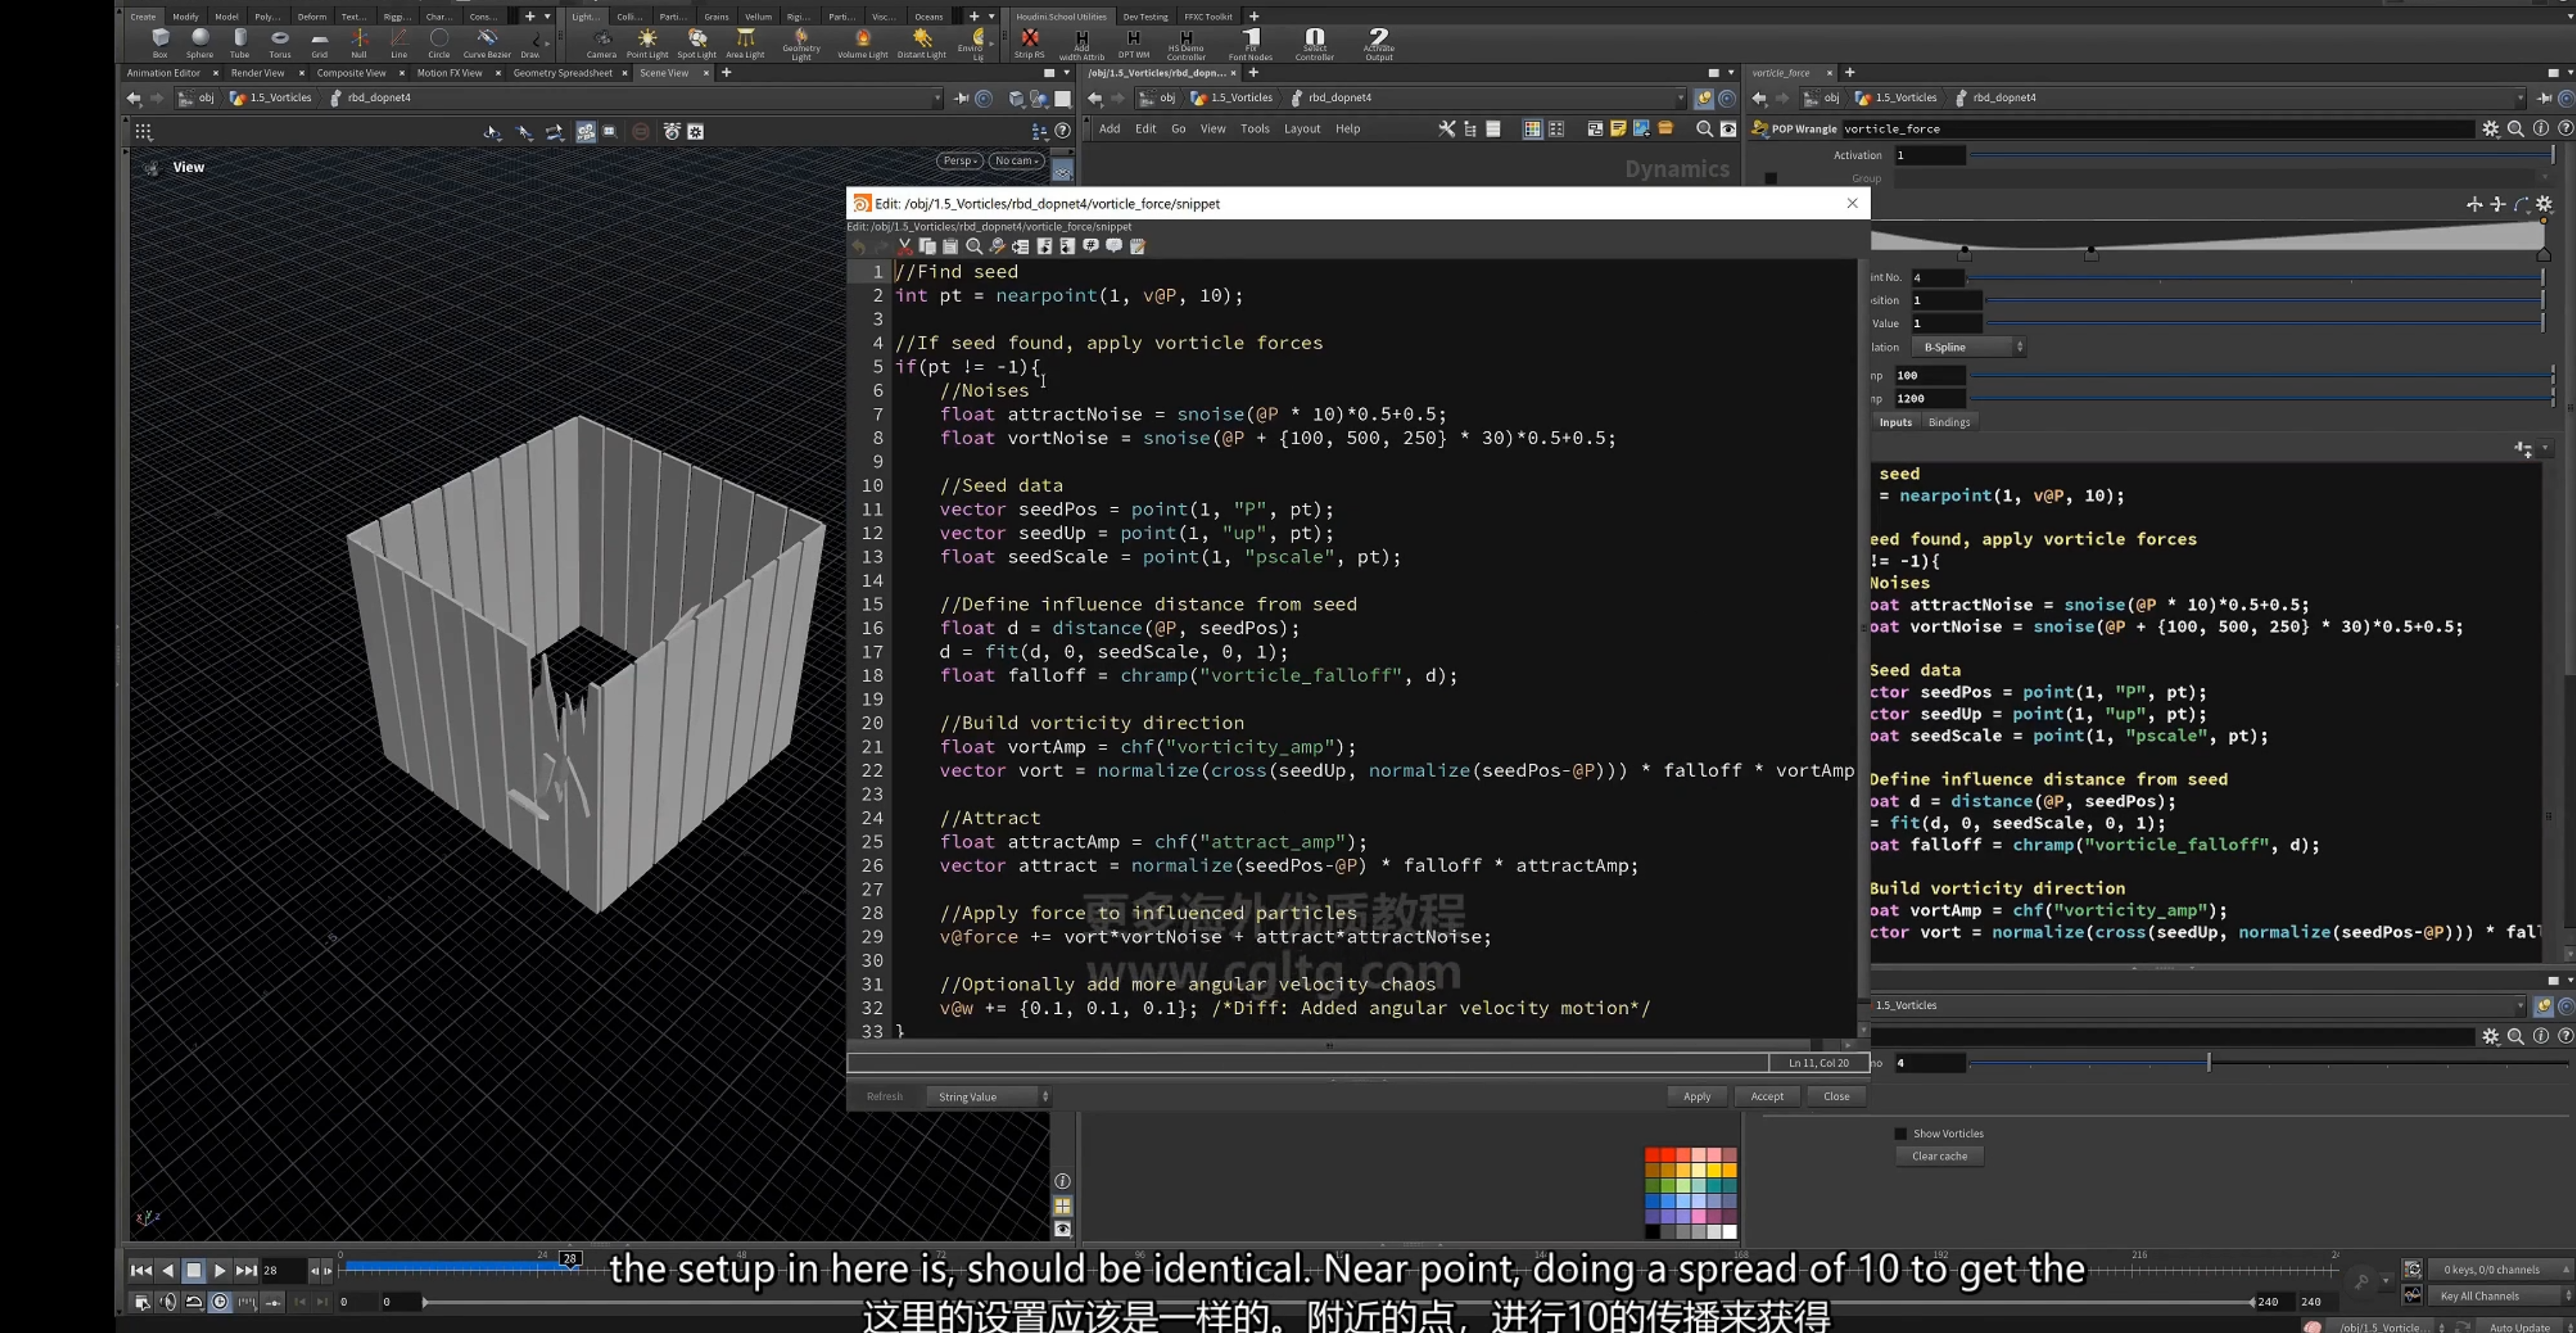The image size is (2576, 1333).
Task: Open the Geometry Spreadsheet tab
Action: [x=562, y=73]
